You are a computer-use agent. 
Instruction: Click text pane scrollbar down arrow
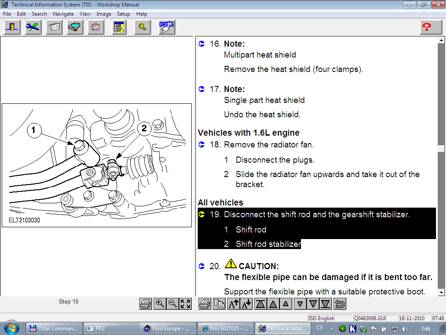click(441, 292)
